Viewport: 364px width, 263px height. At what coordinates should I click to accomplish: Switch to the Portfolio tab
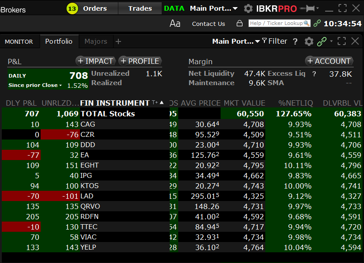tap(59, 41)
